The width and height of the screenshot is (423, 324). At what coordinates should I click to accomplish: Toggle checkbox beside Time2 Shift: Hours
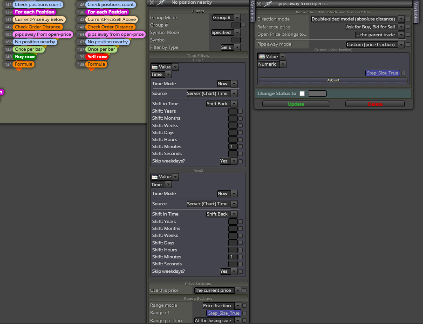coord(241,250)
